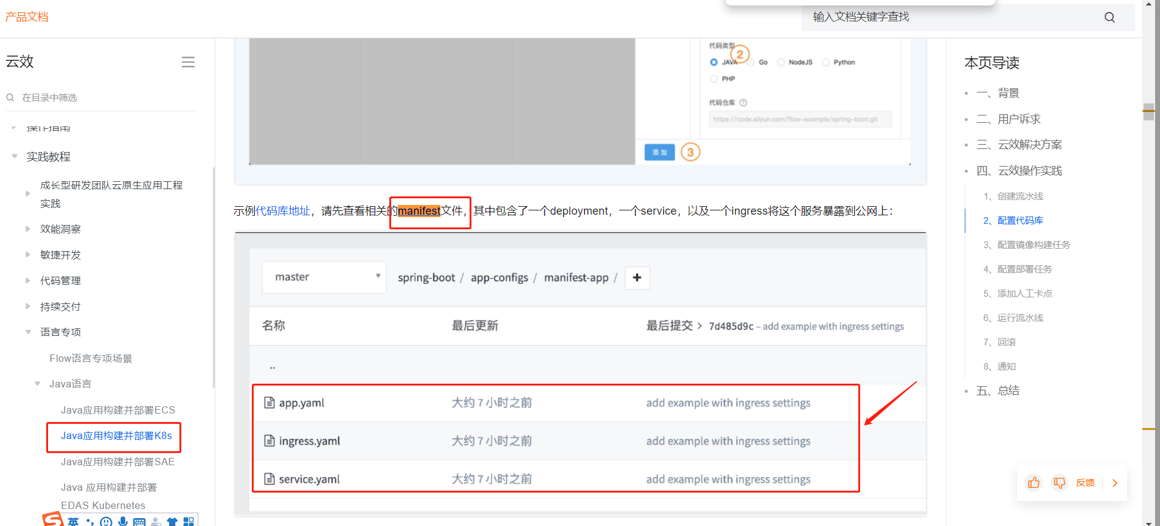The width and height of the screenshot is (1160, 526).
Task: Expand the 持续交付 tree node
Action: [x=28, y=306]
